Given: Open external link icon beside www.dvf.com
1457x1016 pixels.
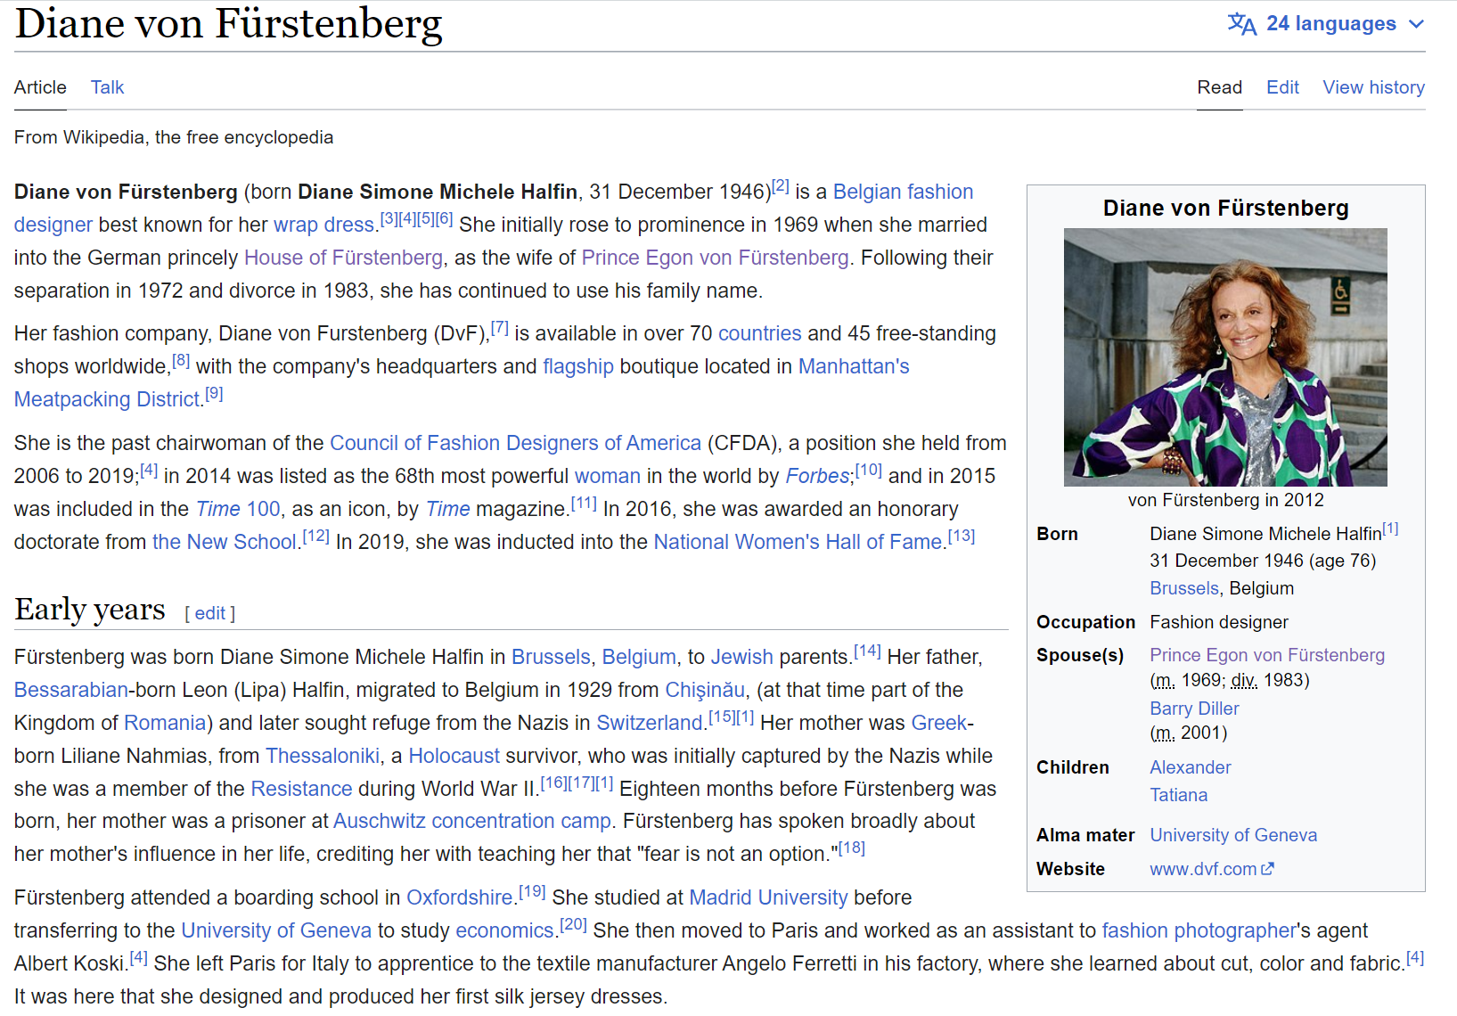Looking at the screenshot, I should 1268,868.
